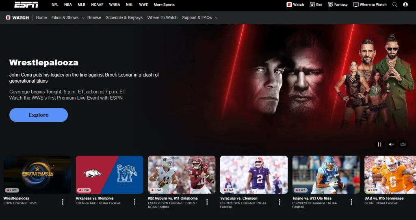The width and height of the screenshot is (416, 220).
Task: Click 'SECN • NCAA Football' subtitle text
Action: click(381, 203)
